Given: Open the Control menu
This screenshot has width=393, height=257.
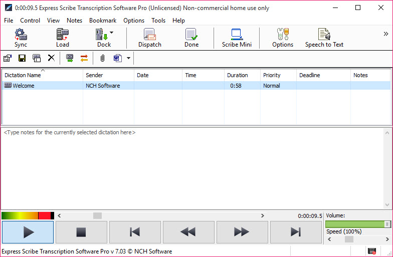Looking at the screenshot, I should point(30,21).
